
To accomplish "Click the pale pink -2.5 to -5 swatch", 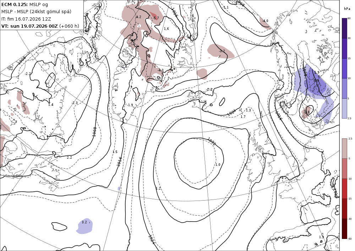I will pyautogui.click(x=344, y=148).
